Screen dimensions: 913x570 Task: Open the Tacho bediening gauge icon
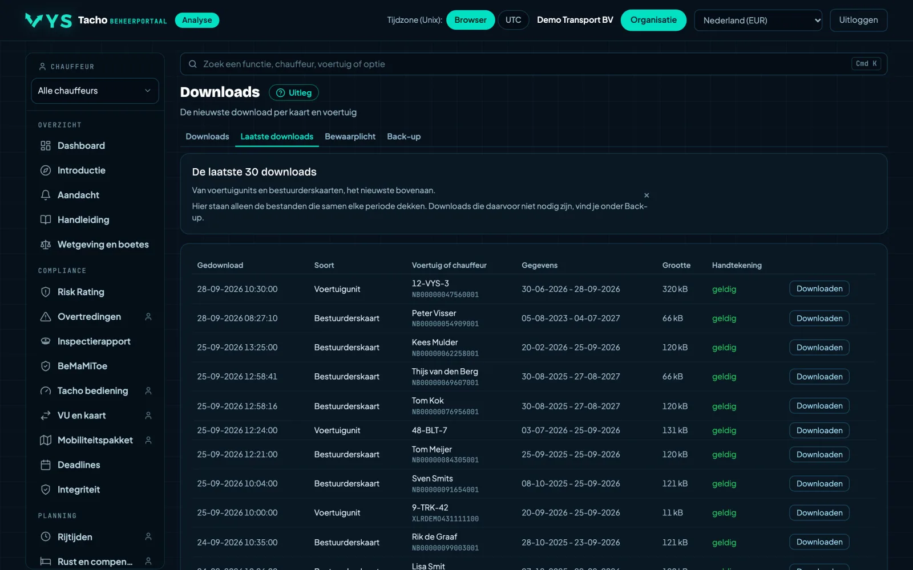46,391
